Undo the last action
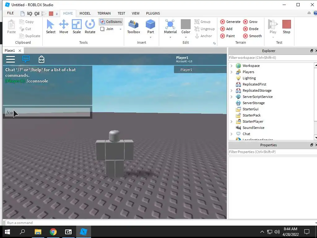 29,14
